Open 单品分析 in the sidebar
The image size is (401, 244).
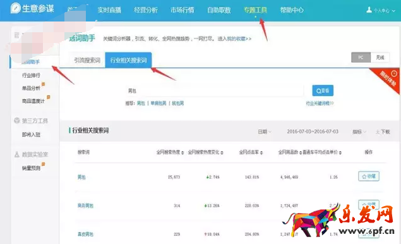point(31,88)
